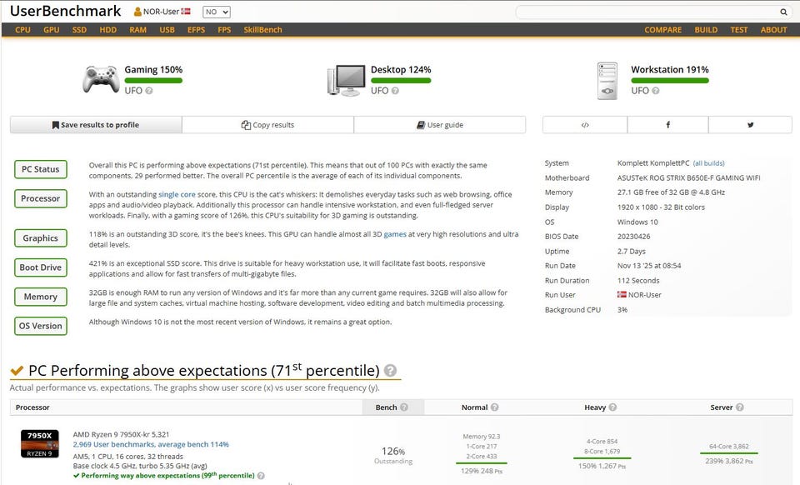Share results on Facebook
The image size is (800, 485).
click(667, 125)
